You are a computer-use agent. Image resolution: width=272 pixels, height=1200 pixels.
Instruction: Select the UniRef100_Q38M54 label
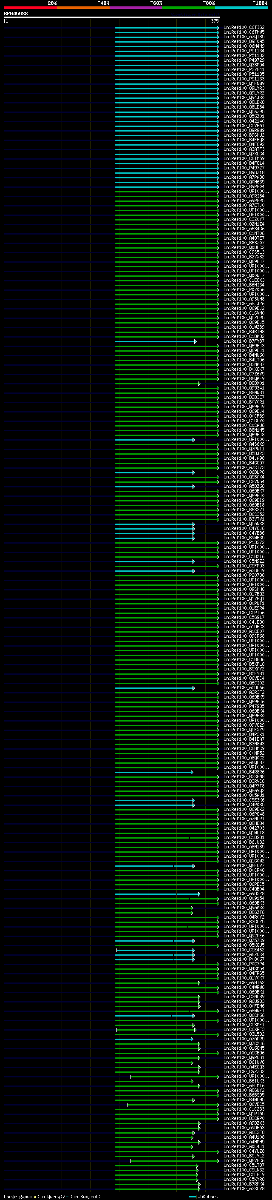[244, 65]
